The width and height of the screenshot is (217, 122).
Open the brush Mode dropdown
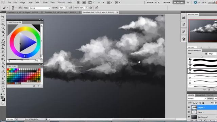click(40, 8)
